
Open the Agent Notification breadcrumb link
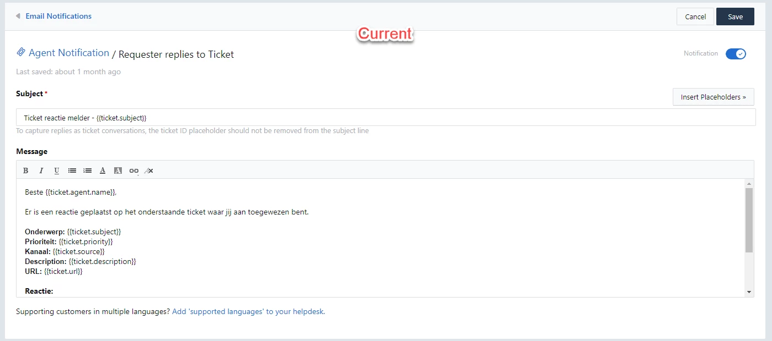point(69,53)
